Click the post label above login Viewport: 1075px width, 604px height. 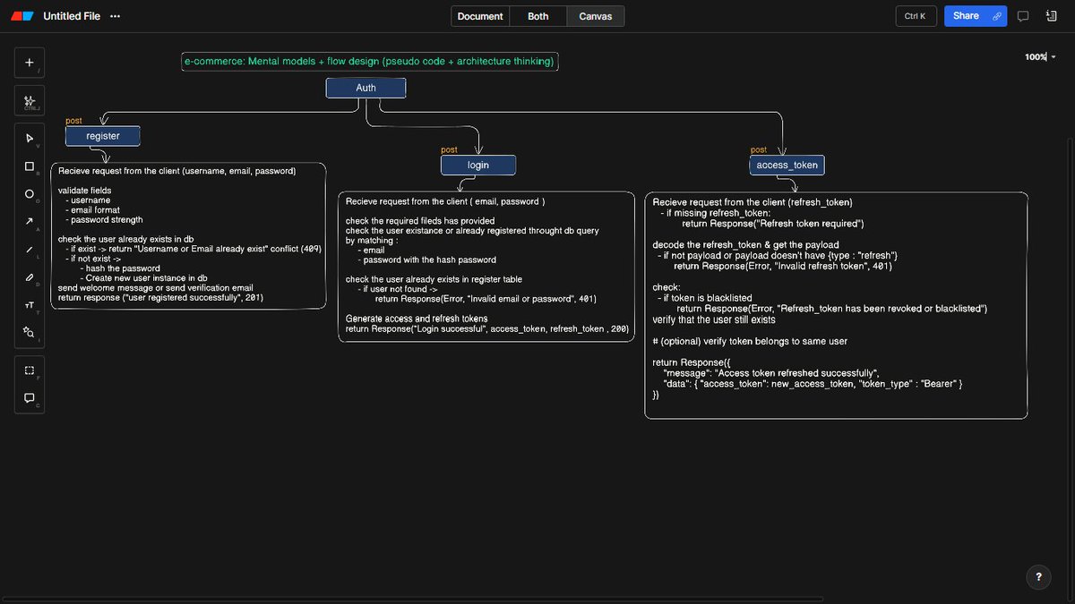point(449,150)
